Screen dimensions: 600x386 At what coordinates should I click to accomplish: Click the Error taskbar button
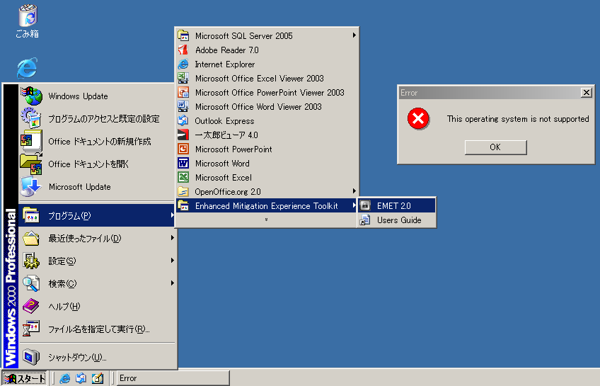pyautogui.click(x=173, y=378)
